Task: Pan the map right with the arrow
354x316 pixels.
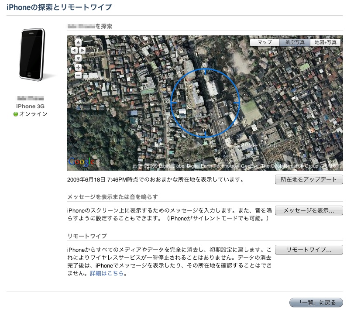Action: (82, 51)
